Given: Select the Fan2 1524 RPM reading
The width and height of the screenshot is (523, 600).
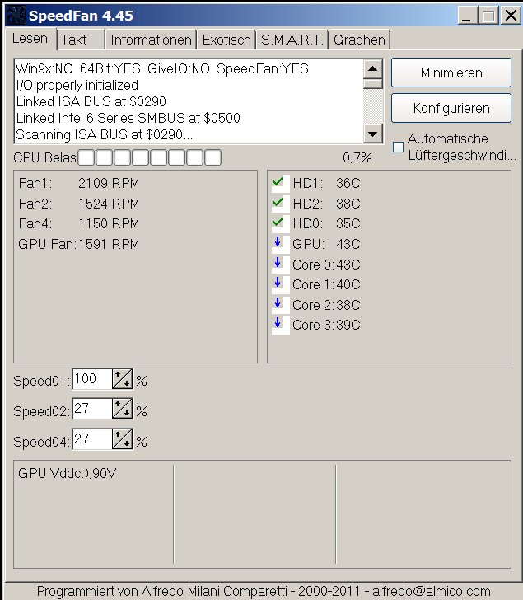Looking at the screenshot, I should (x=79, y=204).
